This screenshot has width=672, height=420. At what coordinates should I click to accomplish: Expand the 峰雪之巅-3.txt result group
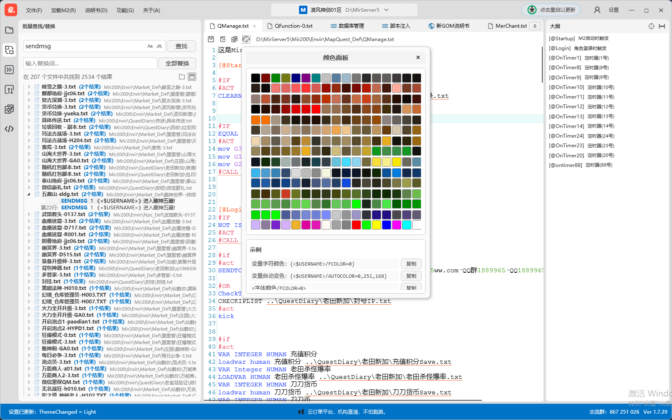click(29, 87)
